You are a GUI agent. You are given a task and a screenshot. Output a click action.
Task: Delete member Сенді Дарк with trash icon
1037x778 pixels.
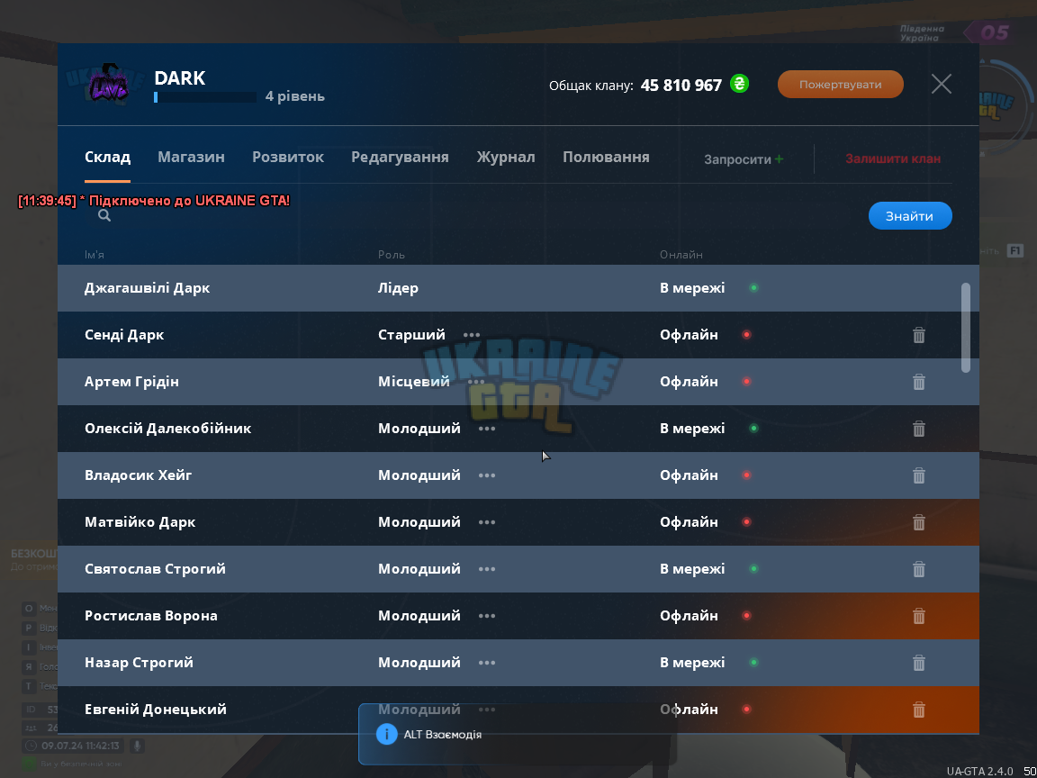(x=918, y=335)
